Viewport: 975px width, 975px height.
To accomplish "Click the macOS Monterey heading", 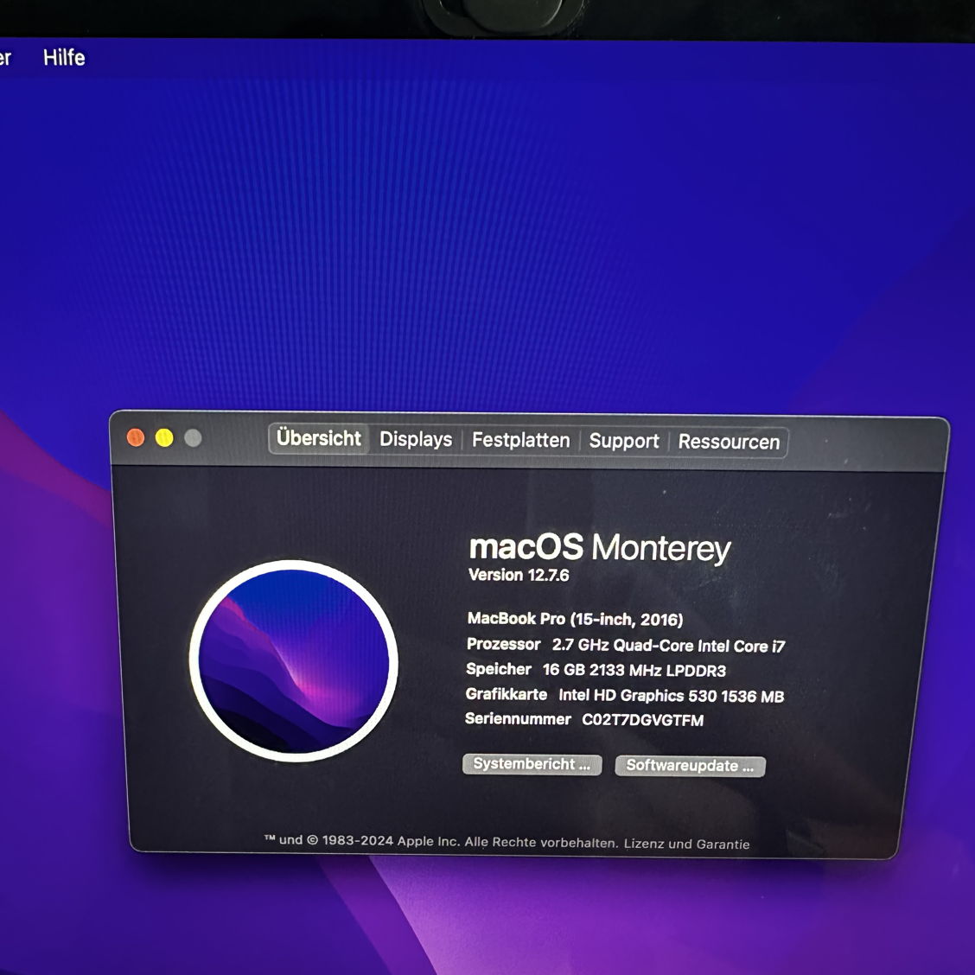I will (600, 548).
